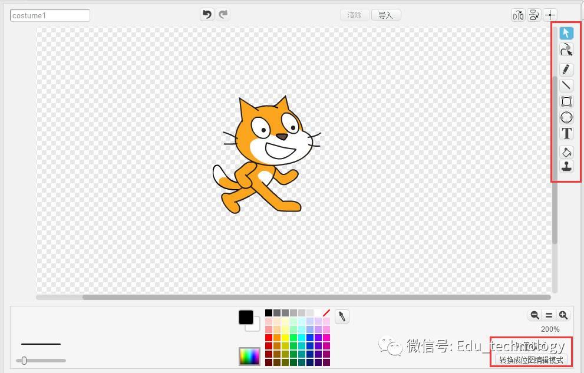584x373 pixels.
Task: Activate the Line tool
Action: [566, 85]
